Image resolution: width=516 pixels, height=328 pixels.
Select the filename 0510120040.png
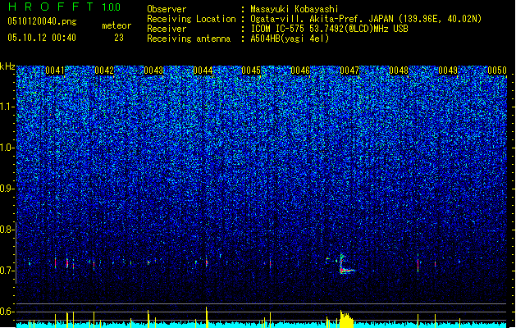click(42, 21)
